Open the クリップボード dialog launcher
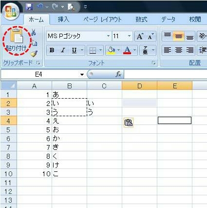The height and width of the screenshot is (208, 207). coord(38,63)
